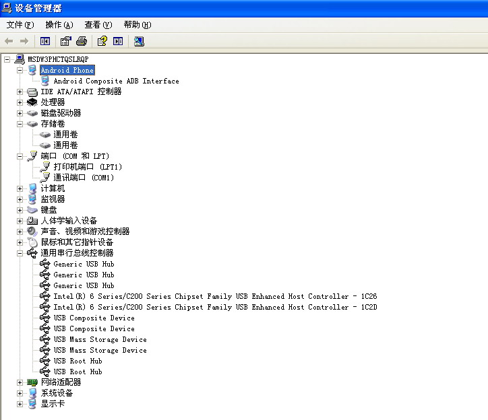Click the computer root node icon
Viewport: 488px width, 420px height.
20,59
